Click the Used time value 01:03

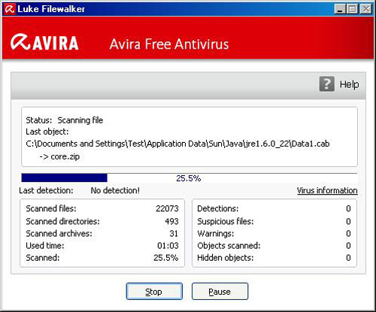168,246
